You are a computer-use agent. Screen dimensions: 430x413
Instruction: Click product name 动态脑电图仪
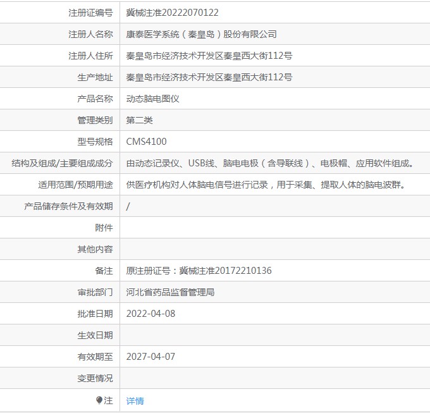[153, 99]
